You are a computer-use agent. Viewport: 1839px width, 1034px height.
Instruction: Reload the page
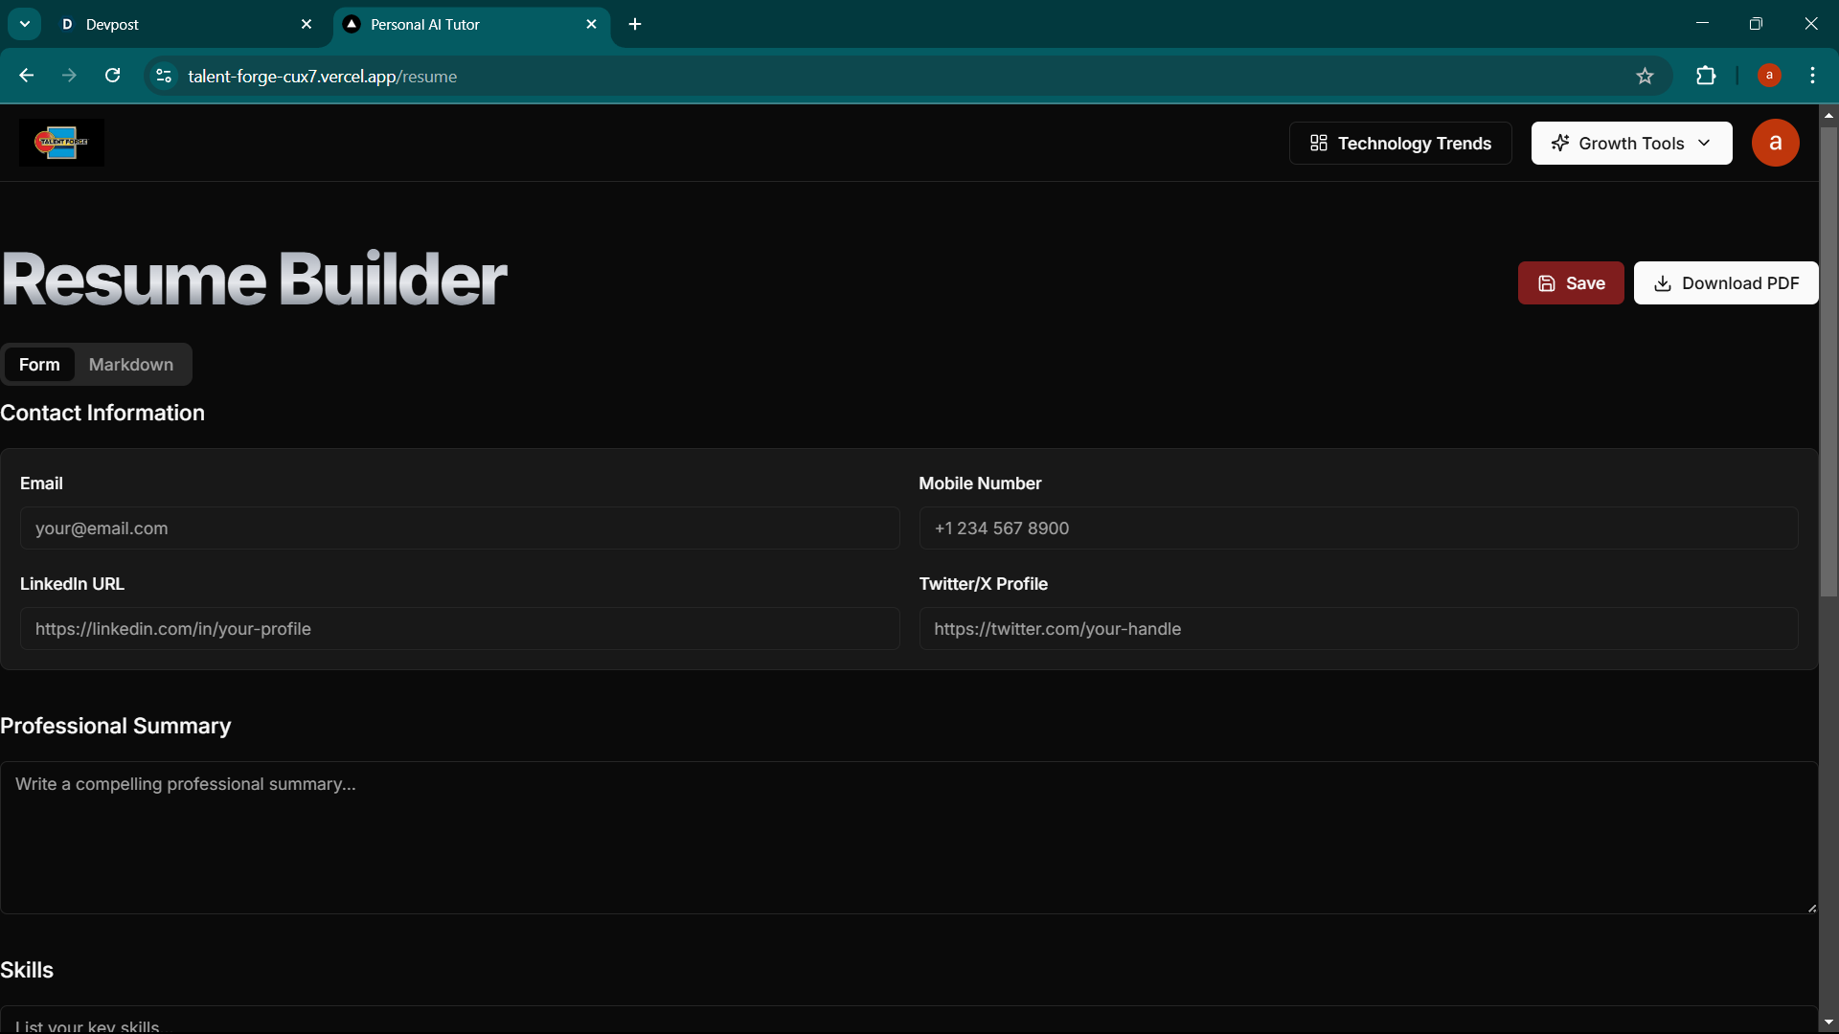[x=112, y=76]
